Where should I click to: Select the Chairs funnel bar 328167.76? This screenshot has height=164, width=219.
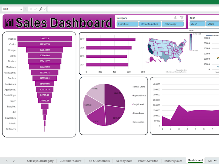click(x=45, y=44)
